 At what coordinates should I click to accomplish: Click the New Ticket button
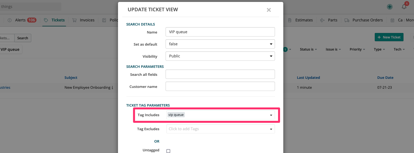(389, 37)
